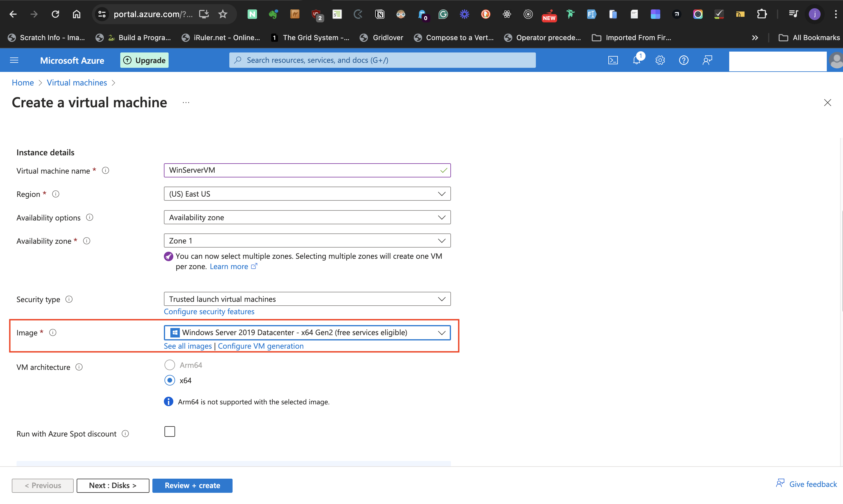This screenshot has width=843, height=504.
Task: Click info icon beside Image label
Action: 53,332
